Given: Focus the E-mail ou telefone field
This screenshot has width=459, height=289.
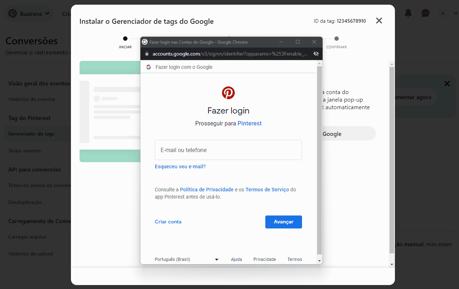Looking at the screenshot, I should pyautogui.click(x=228, y=150).
